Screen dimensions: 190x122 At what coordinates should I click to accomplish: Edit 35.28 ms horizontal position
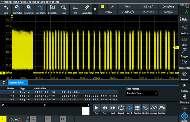pyautogui.click(x=148, y=12)
